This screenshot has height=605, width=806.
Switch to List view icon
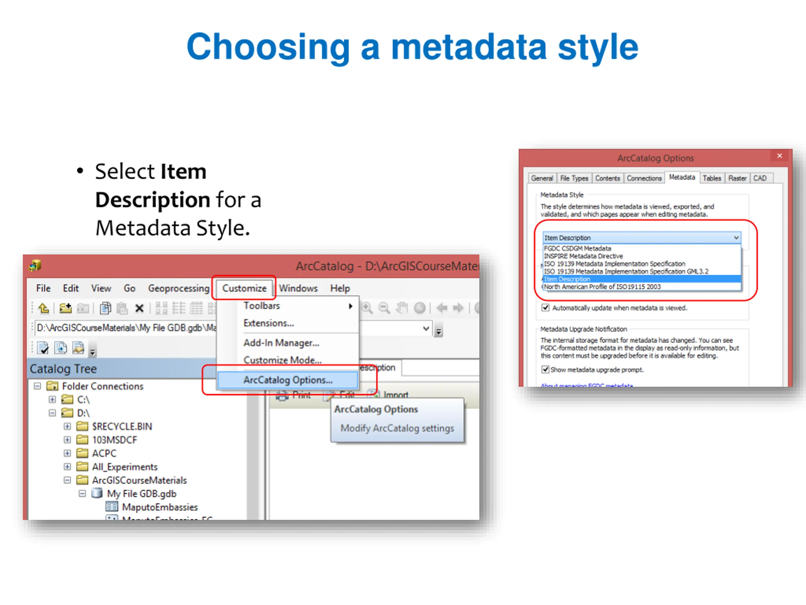tap(179, 308)
